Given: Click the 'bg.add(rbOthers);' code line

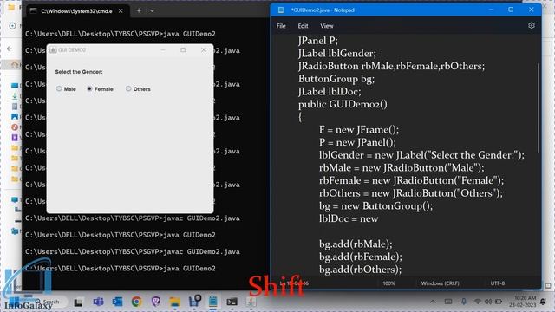Looking at the screenshot, I should (x=361, y=270).
